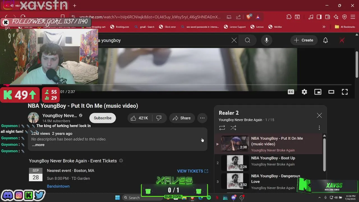
Task: Open video settings gear
Action: (x=304, y=92)
